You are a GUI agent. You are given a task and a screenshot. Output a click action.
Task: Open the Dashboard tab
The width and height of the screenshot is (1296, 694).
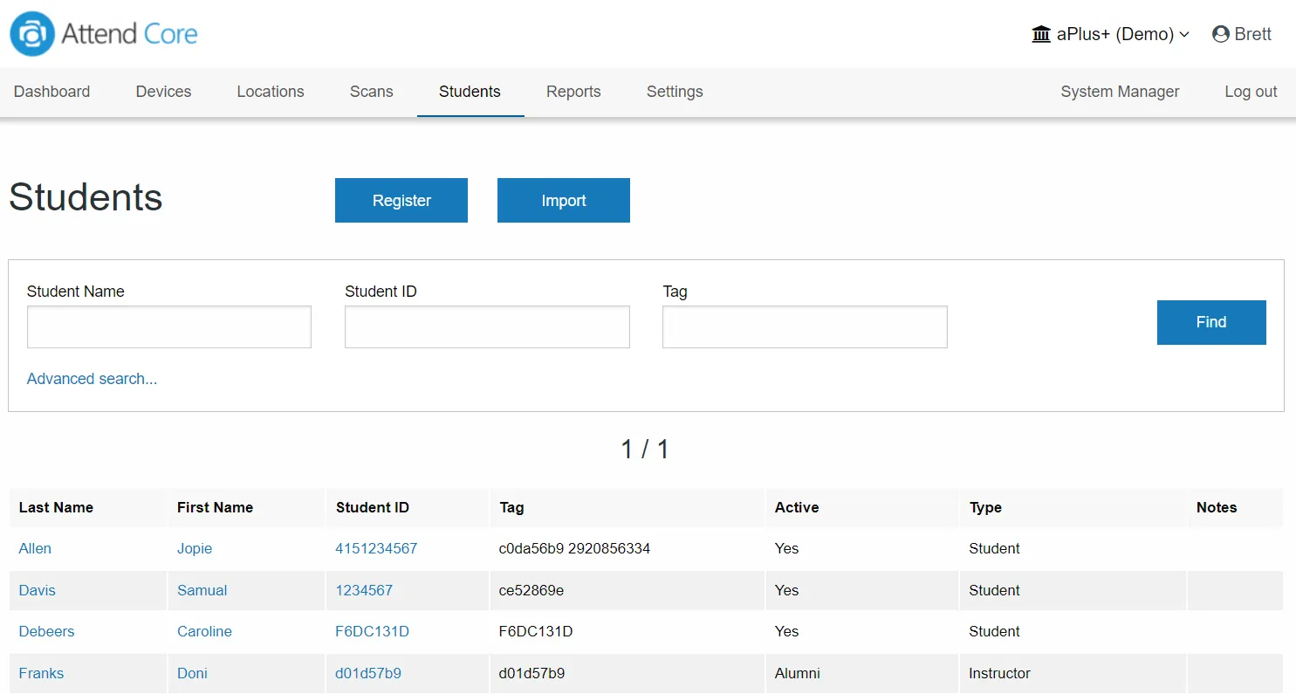[x=52, y=92]
